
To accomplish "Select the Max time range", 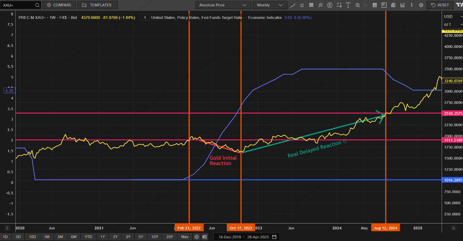I will tap(185, 237).
